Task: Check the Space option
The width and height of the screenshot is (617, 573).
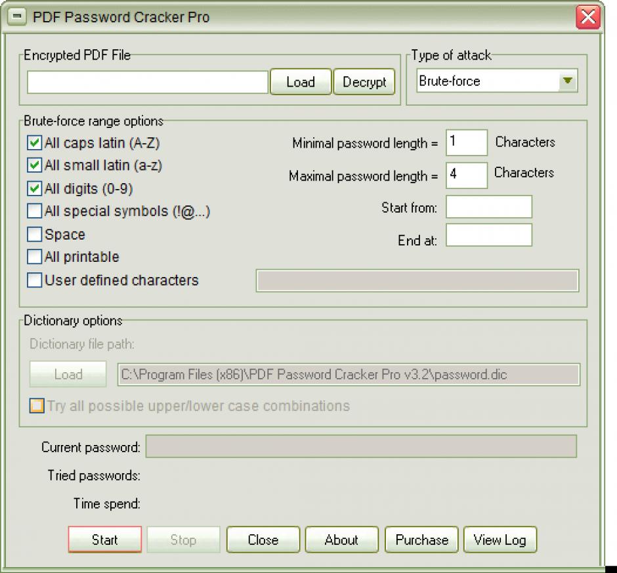Action: (35, 234)
